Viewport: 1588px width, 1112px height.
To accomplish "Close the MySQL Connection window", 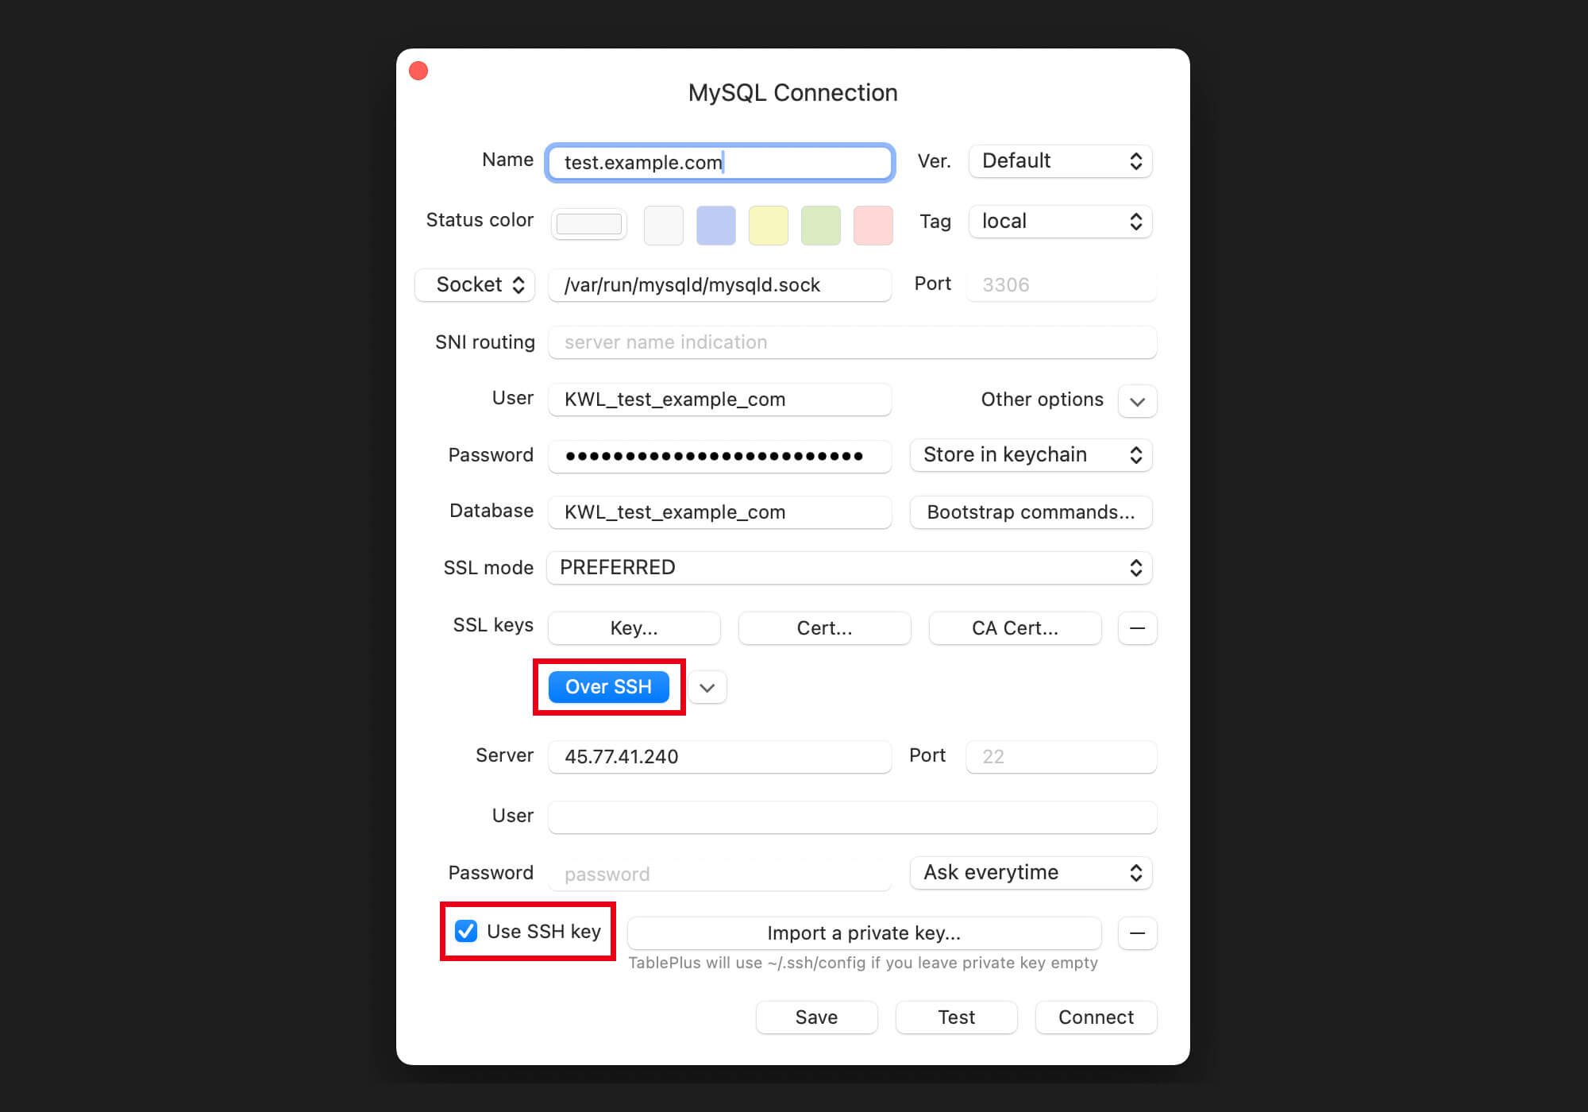I will pyautogui.click(x=418, y=71).
